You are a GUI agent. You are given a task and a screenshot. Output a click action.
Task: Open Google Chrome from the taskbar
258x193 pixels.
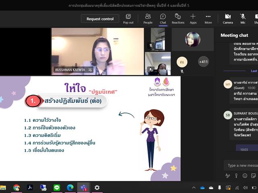pyautogui.click(x=17, y=188)
